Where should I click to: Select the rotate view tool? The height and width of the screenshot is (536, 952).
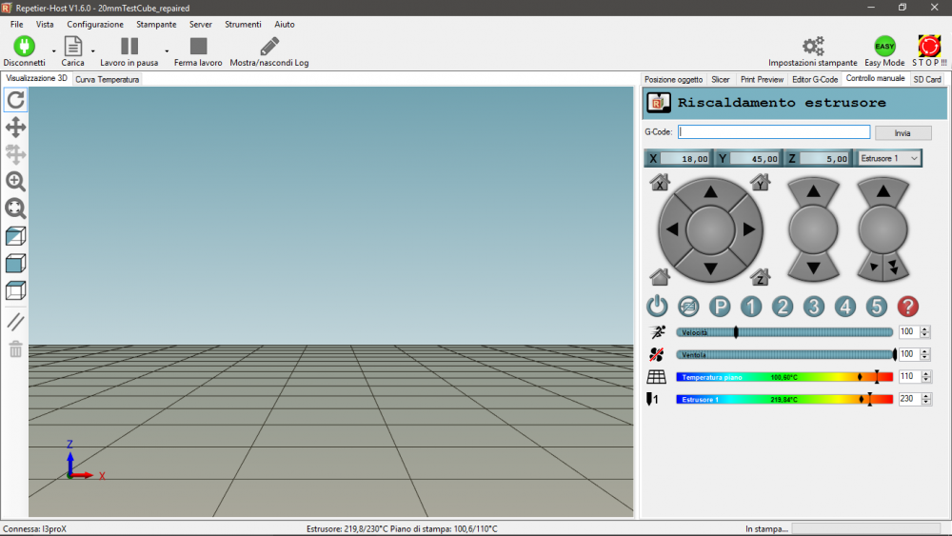click(16, 100)
